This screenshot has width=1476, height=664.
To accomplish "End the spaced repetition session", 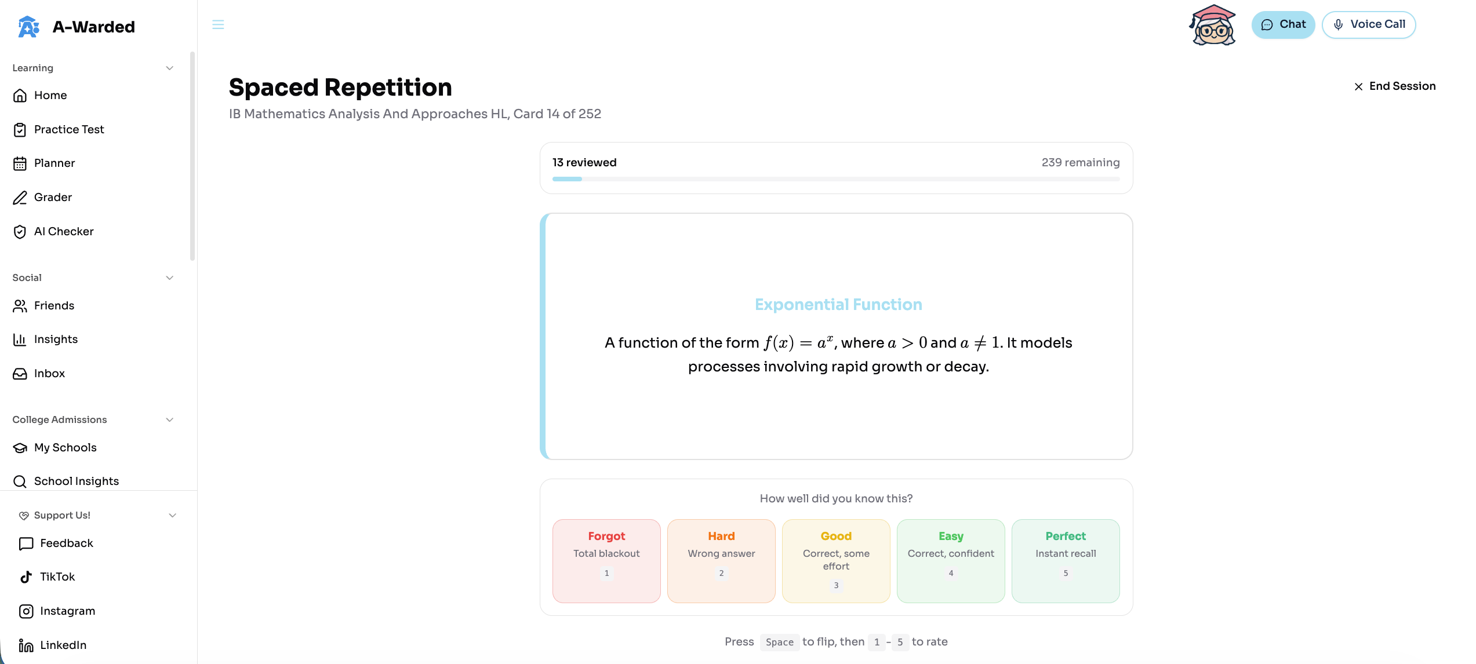I will coord(1395,86).
